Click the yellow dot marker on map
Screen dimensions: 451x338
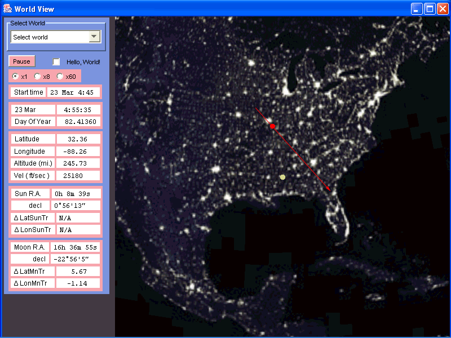coord(282,177)
